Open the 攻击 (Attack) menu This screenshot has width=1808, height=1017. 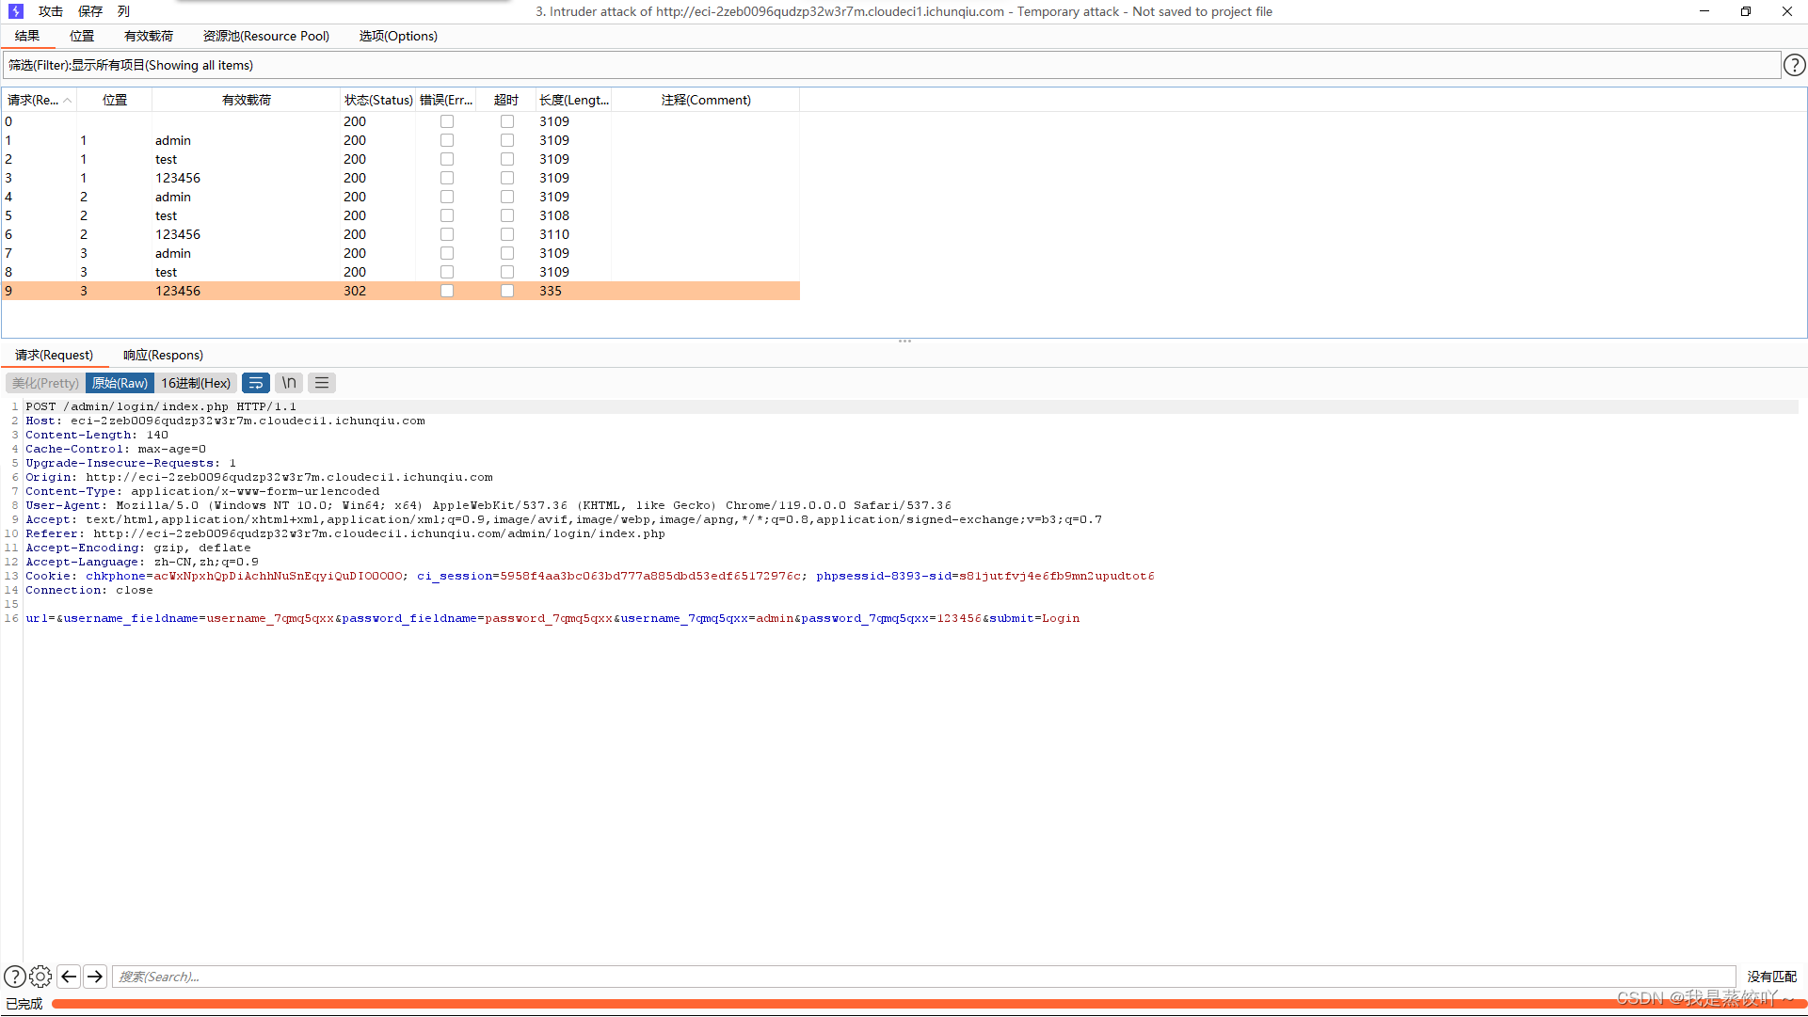pos(51,11)
